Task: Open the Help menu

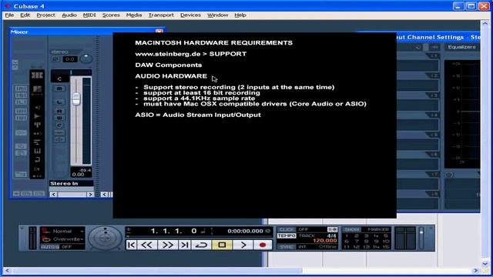Action: 240,15
